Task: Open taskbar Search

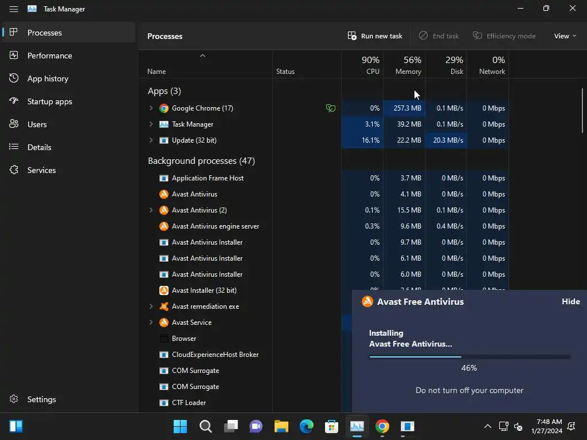Action: pos(206,426)
